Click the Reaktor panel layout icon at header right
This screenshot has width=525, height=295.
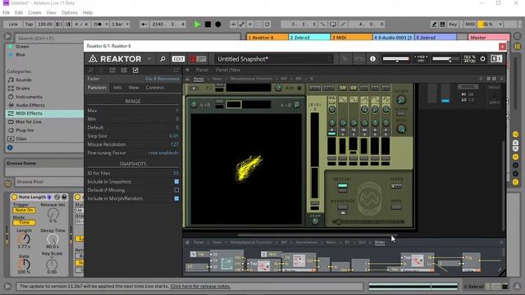(496, 59)
